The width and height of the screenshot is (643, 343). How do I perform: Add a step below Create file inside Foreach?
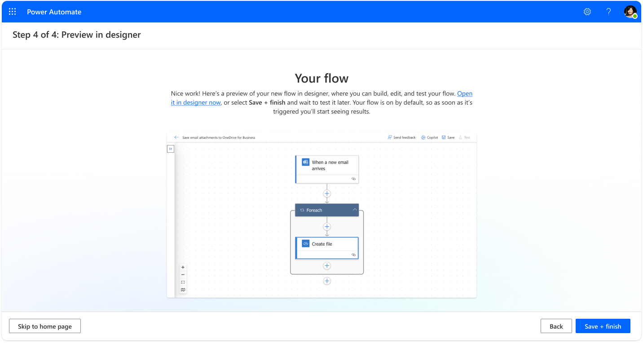[327, 266]
